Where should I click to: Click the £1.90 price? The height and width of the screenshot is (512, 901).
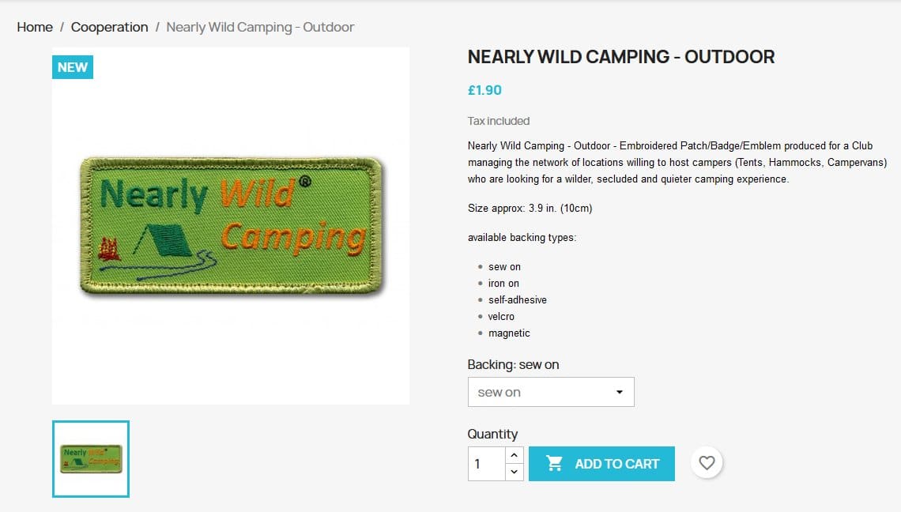click(x=484, y=90)
